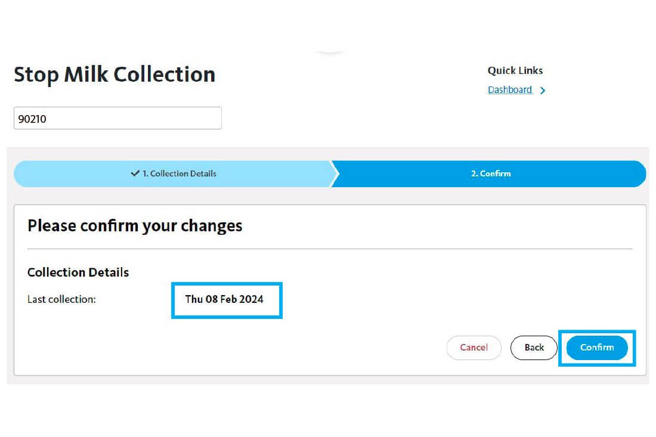Open the Dashboard quick link
This screenshot has width=656, height=437.
510,90
